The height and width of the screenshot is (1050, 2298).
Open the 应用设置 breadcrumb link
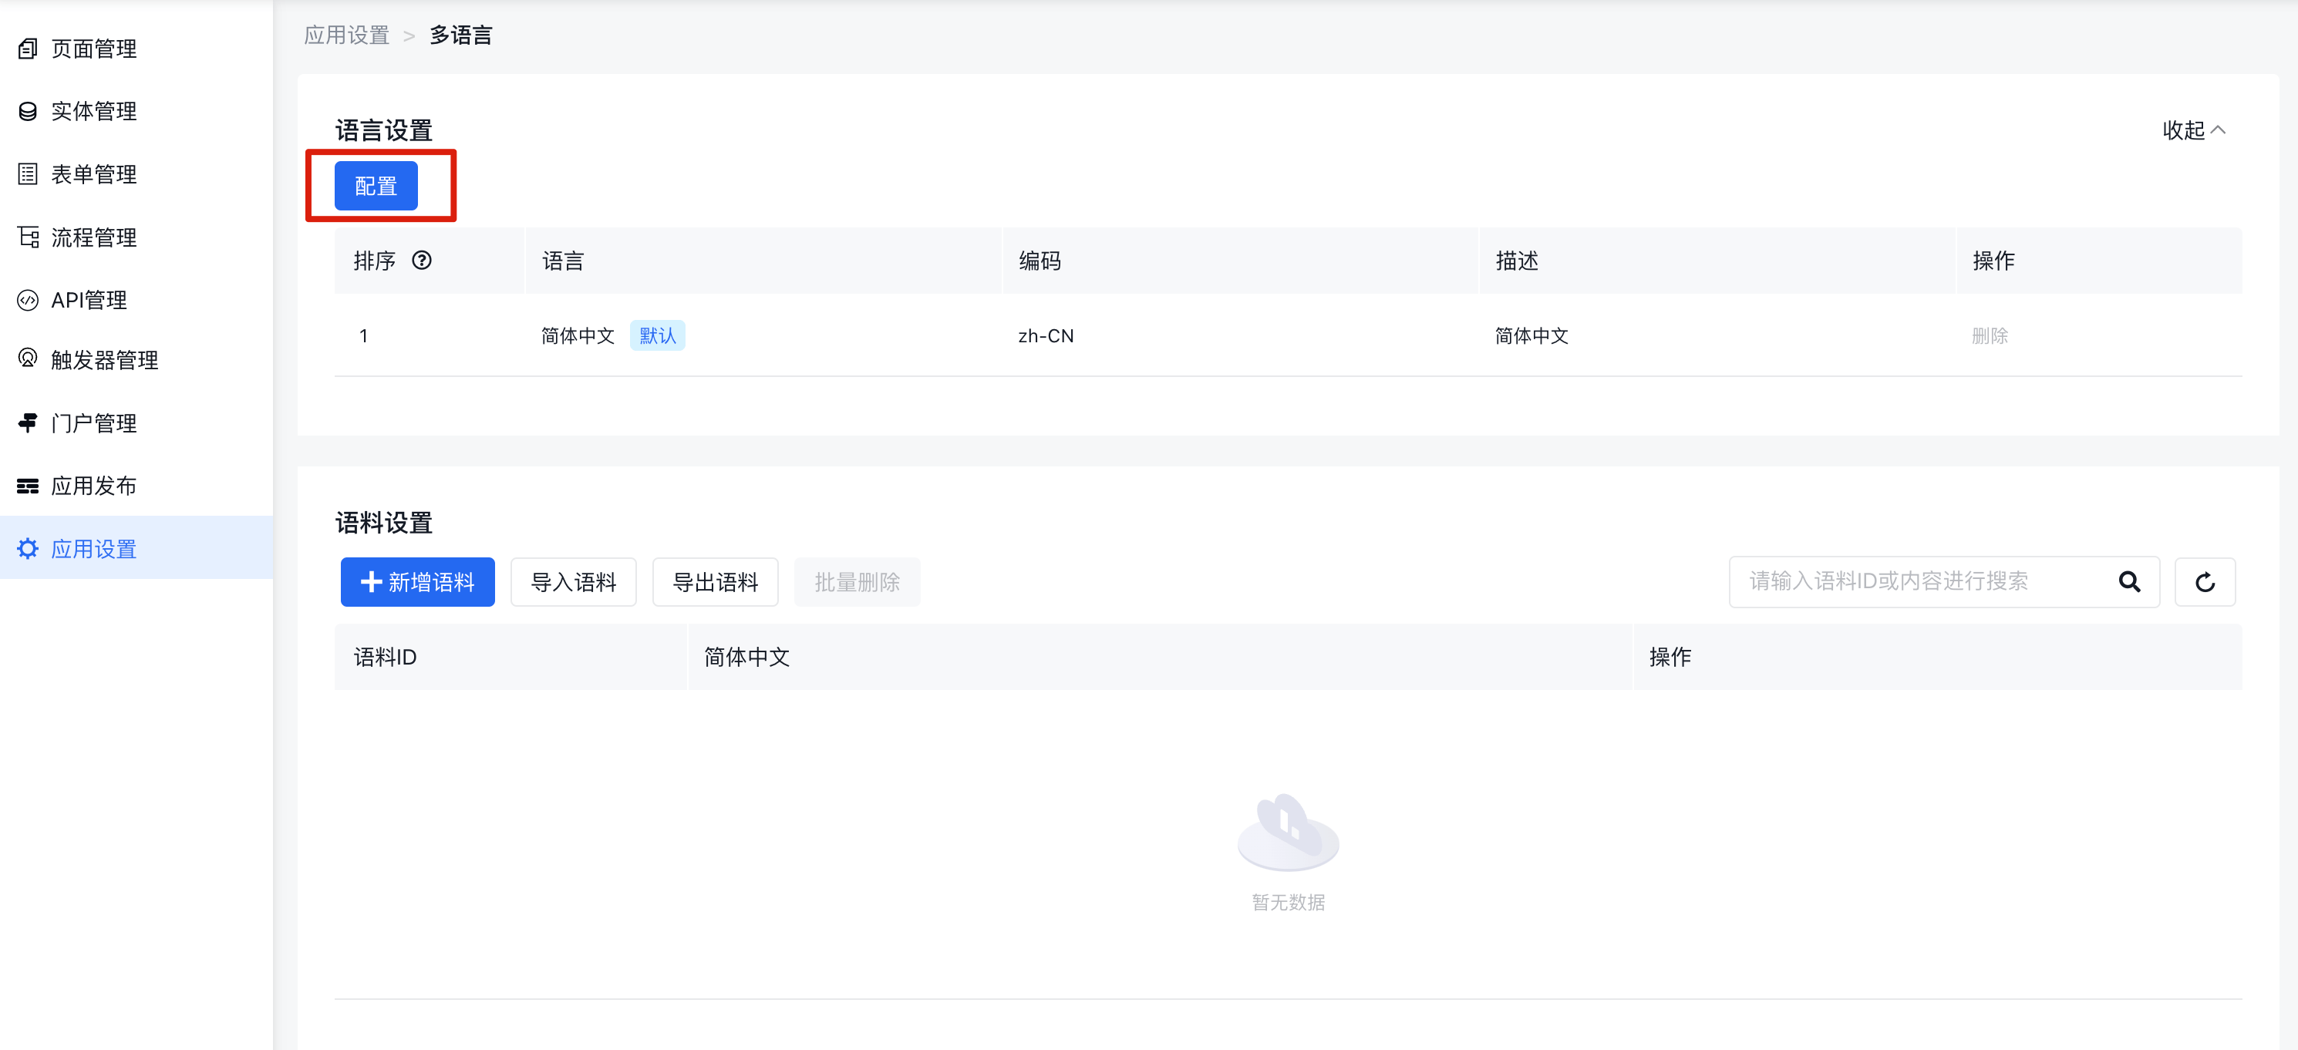pos(346,35)
